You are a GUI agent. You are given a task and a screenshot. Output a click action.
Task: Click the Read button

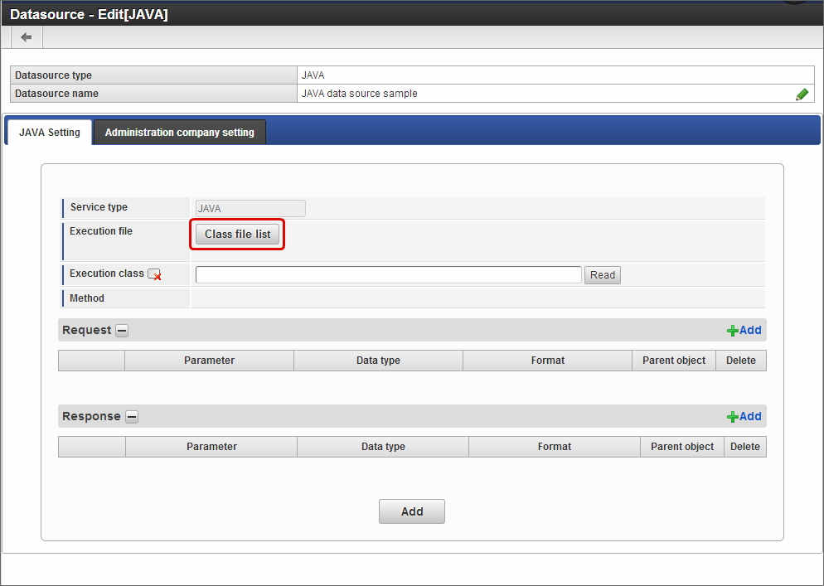click(602, 275)
